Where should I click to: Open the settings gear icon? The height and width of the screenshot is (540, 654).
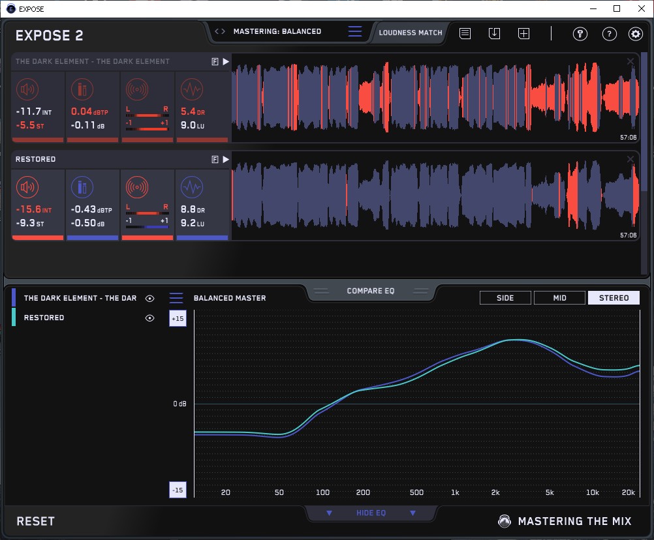pos(636,34)
